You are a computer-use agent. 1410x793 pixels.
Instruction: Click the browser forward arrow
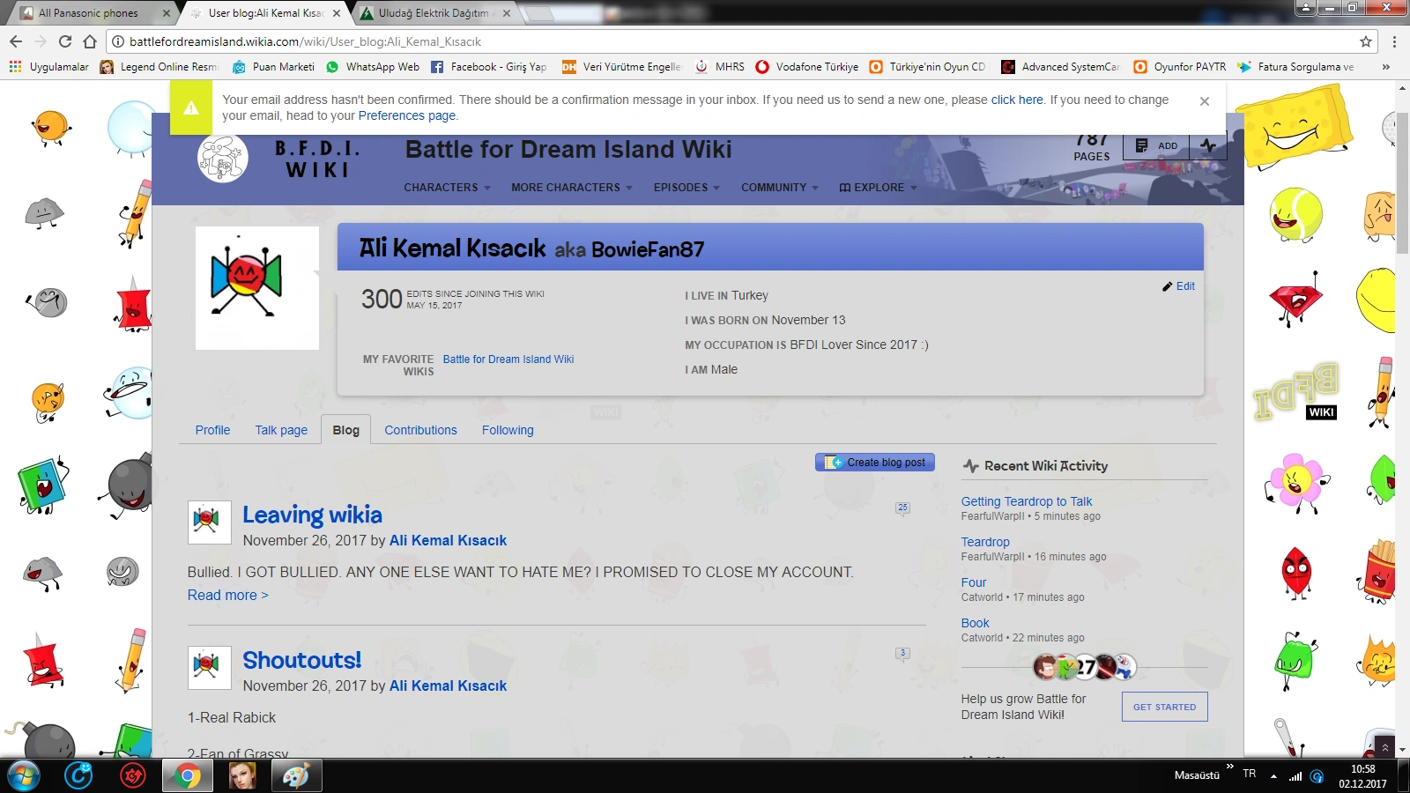41,41
